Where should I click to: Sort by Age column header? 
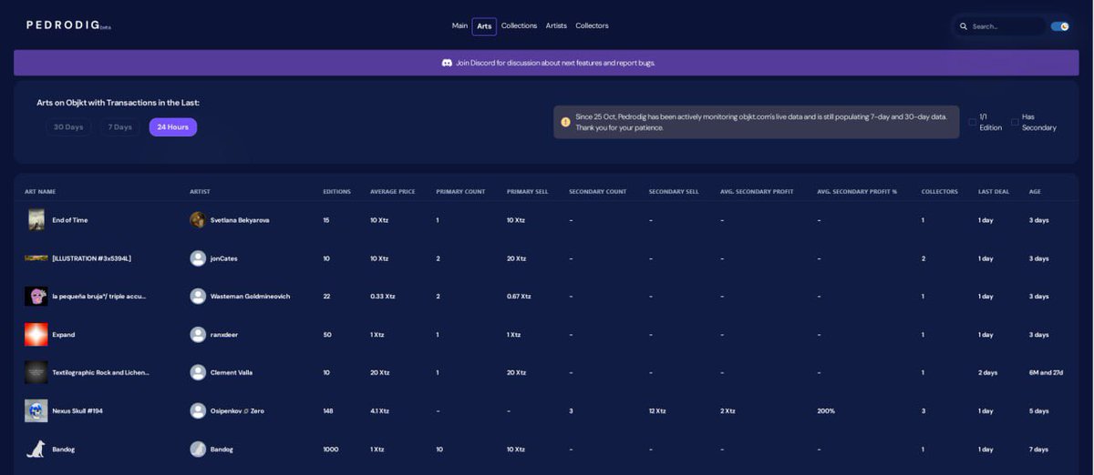click(x=1035, y=192)
